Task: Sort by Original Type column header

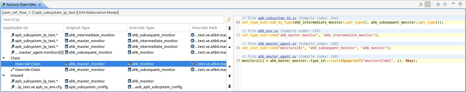Action: [95, 28]
